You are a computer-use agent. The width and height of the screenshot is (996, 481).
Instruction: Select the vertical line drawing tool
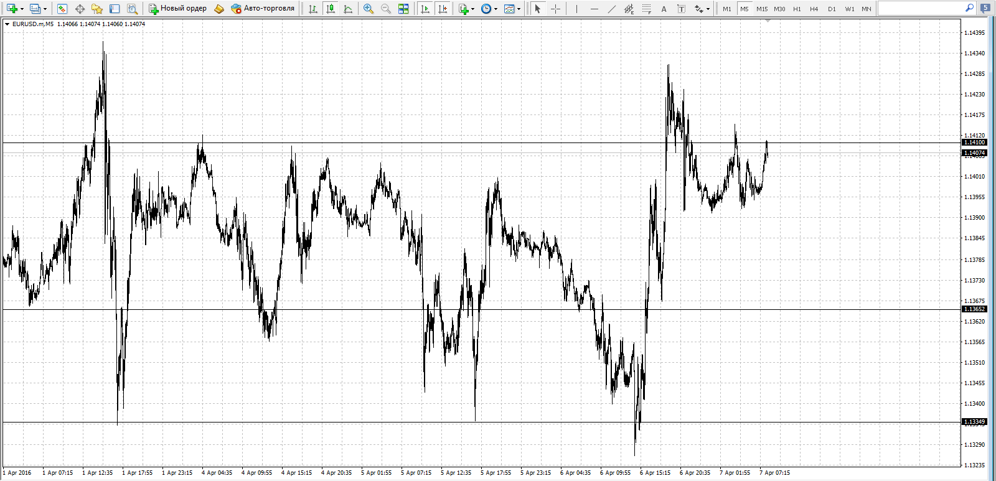[577, 9]
